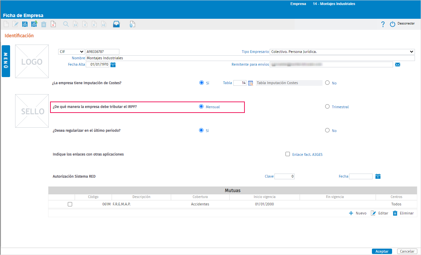
Task: Go to the next record icon
Action: [x=94, y=24]
